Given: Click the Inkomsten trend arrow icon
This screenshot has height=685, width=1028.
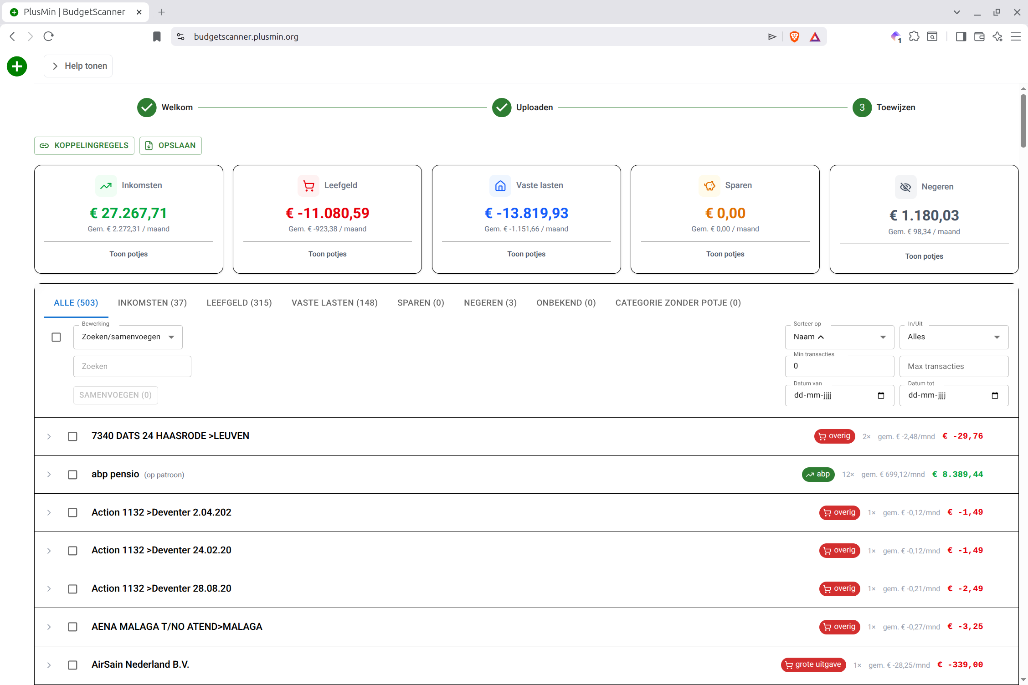Looking at the screenshot, I should coord(106,185).
